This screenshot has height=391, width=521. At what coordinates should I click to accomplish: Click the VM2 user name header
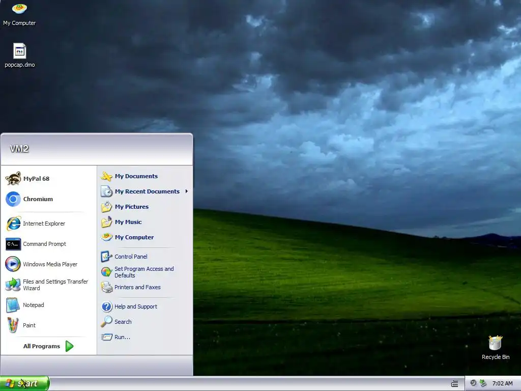click(19, 149)
